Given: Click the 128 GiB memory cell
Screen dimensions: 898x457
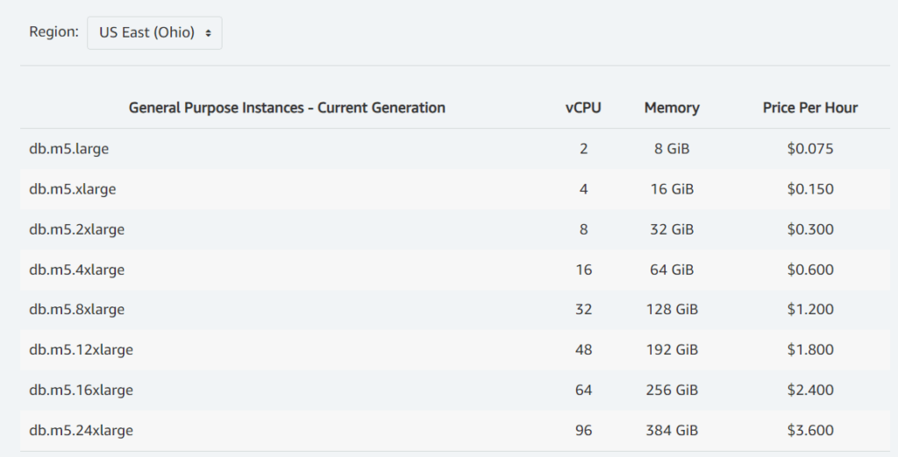Looking at the screenshot, I should [x=672, y=309].
